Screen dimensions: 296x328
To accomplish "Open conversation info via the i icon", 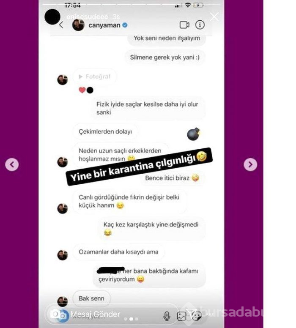I will 200,25.
